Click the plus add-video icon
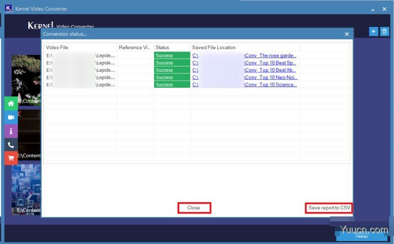 click(373, 31)
